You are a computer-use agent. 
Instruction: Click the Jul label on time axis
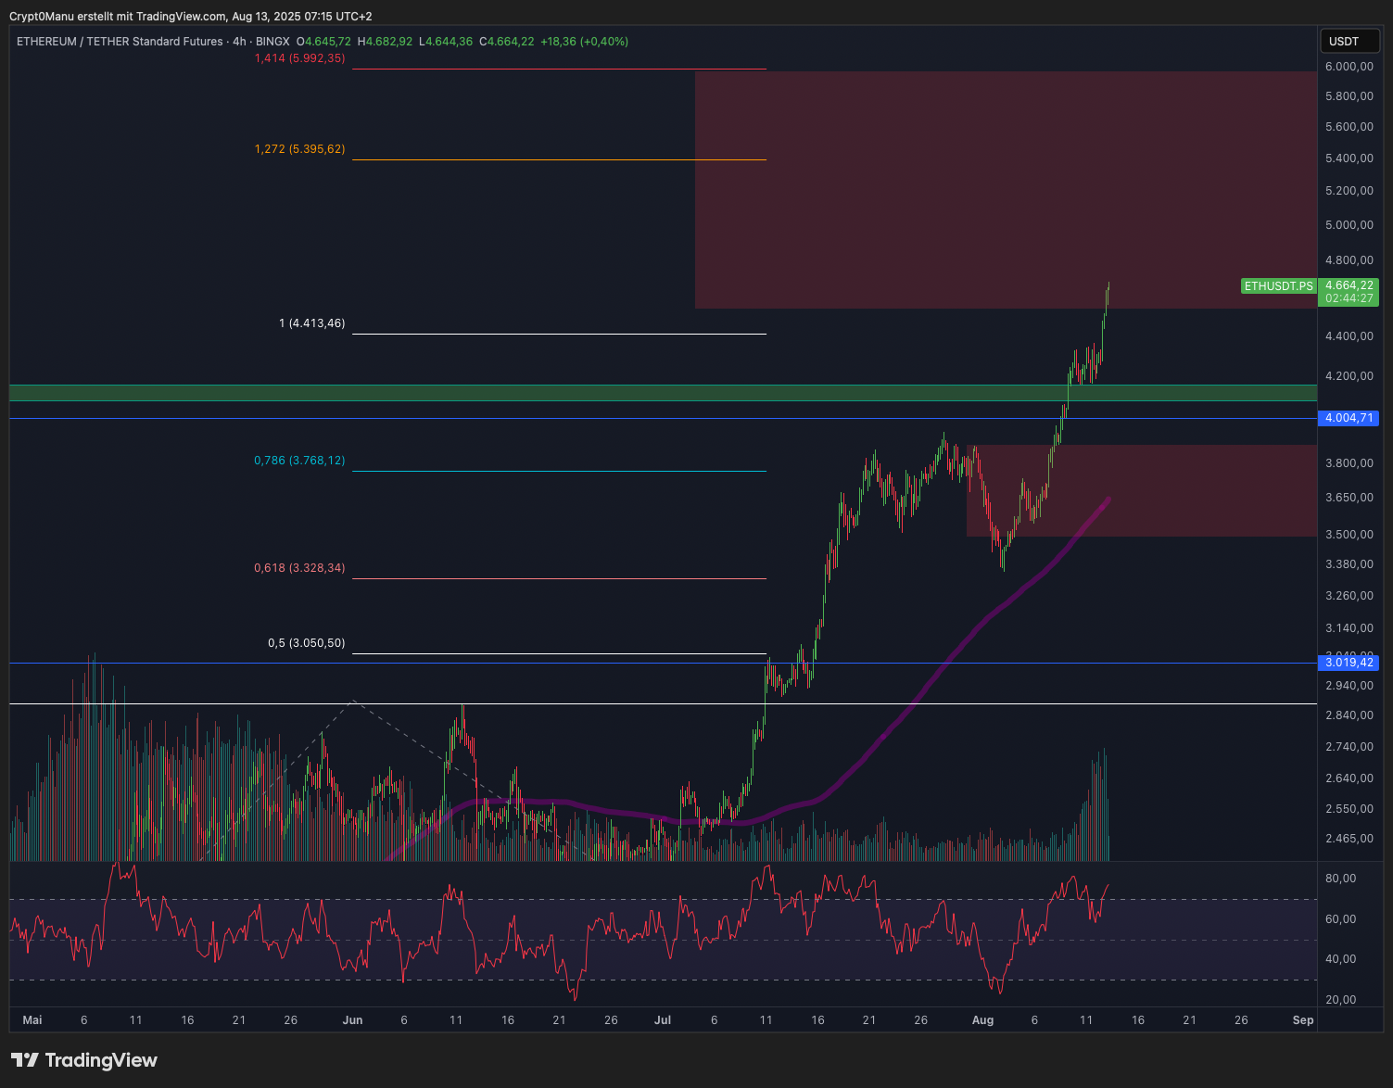(x=663, y=1020)
